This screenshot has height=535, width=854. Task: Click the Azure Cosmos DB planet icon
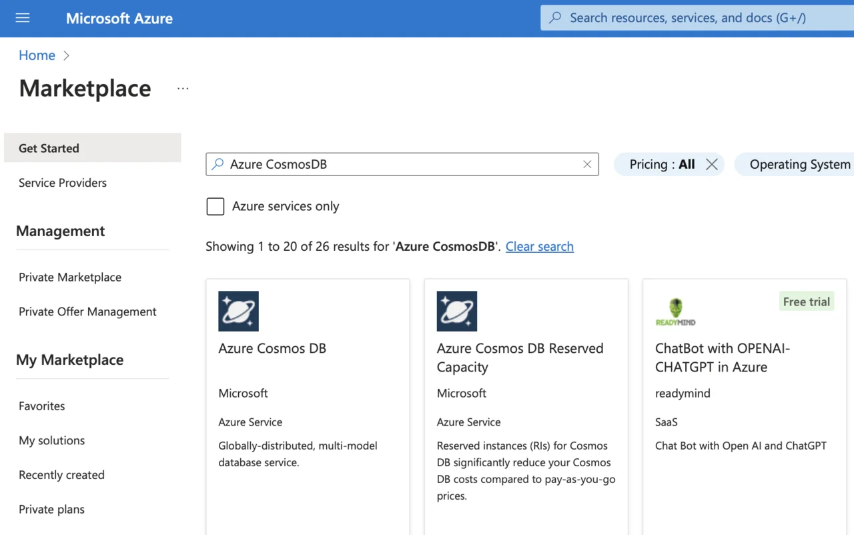[238, 311]
